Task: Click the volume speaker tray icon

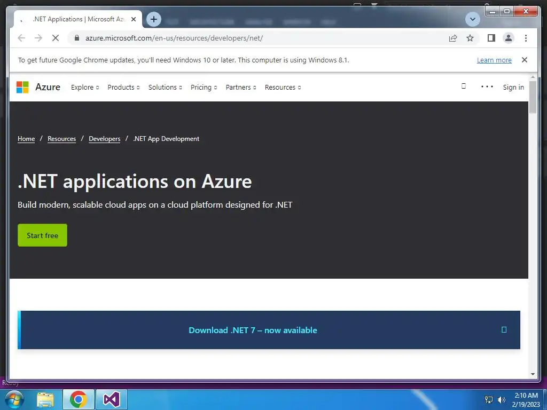Action: pos(502,399)
